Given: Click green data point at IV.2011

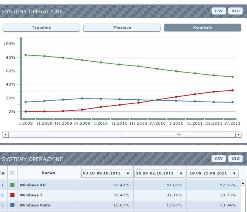Looking at the screenshot, I should 233,77.
